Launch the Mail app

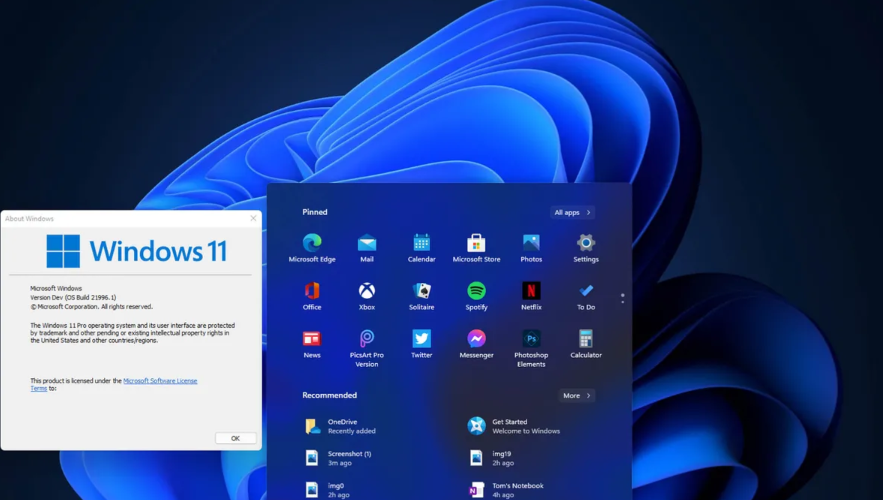coord(367,248)
